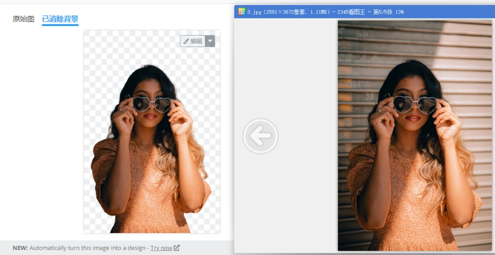Viewport: 495px width, 255px height.
Task: Click the original photo in the 2345看图王 viewer
Action: 414,136
